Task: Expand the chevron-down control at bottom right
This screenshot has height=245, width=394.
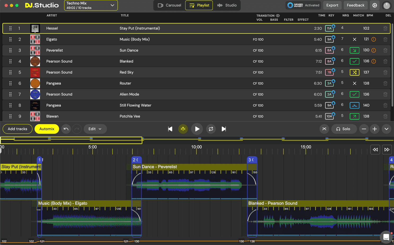Action: pyautogui.click(x=386, y=129)
